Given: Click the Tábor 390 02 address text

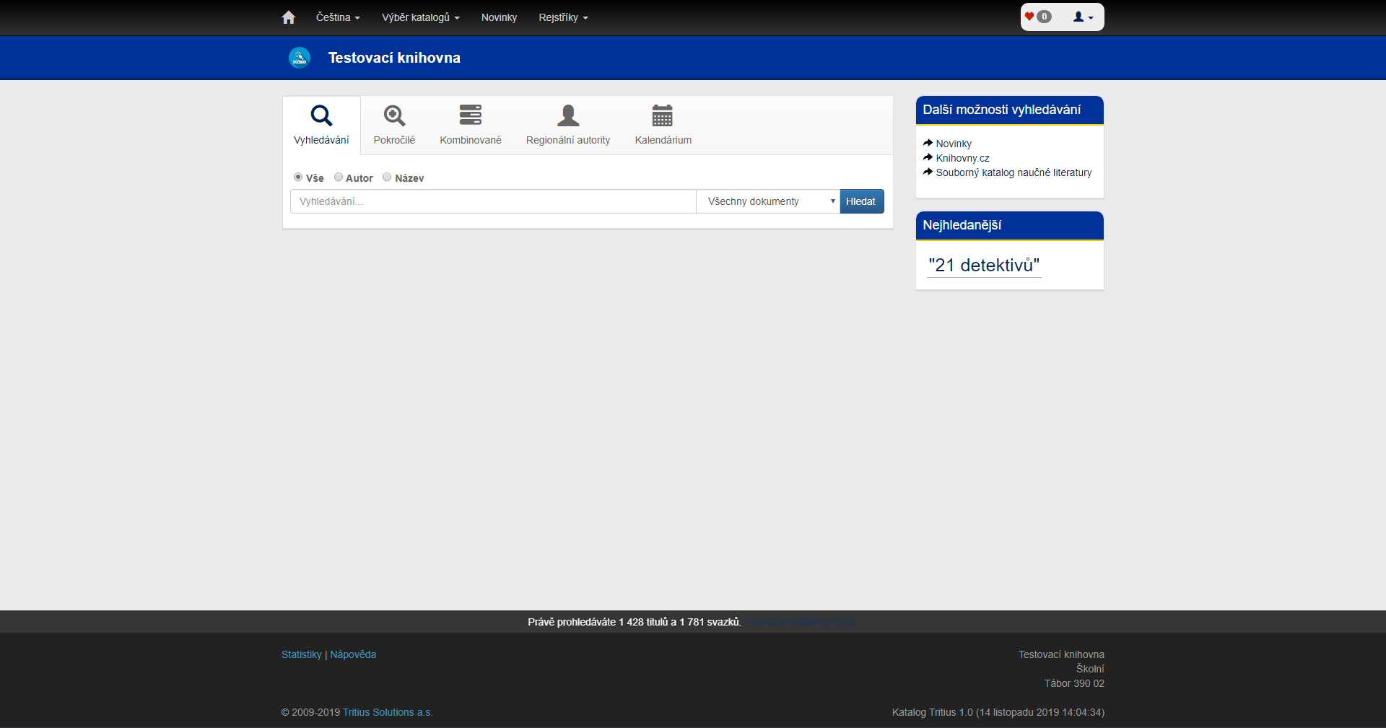Looking at the screenshot, I should pos(1074,683).
